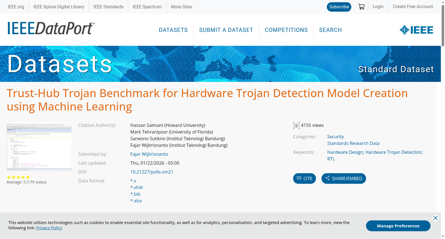
Task: Click the Hardware Design keyword
Action: coord(345,152)
